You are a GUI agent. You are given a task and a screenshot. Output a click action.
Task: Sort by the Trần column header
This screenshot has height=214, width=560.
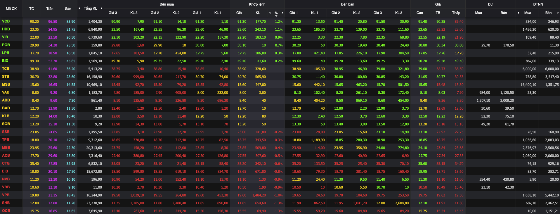[50, 9]
